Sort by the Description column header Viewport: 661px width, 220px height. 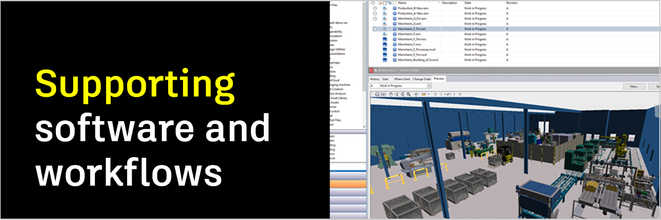click(x=449, y=3)
